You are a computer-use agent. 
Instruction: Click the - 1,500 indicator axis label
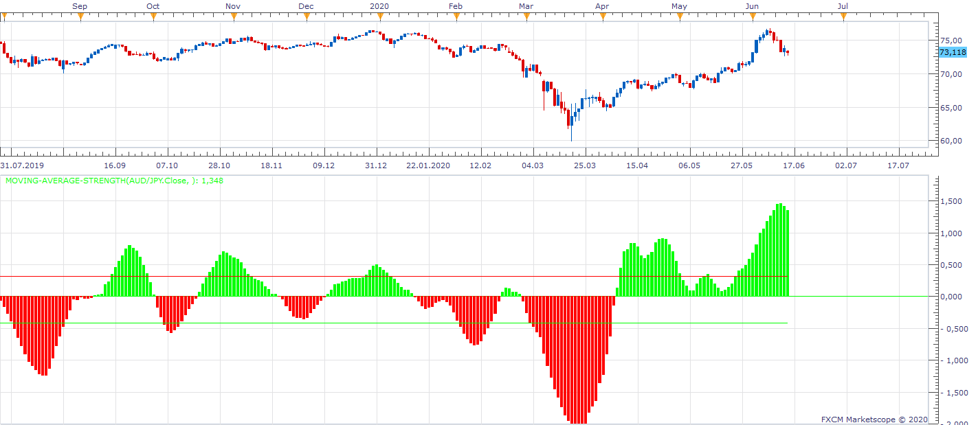[953, 392]
